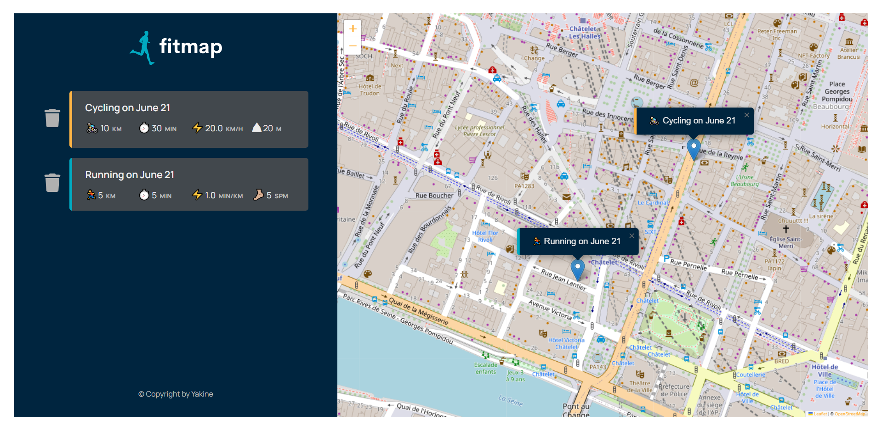Click the Eglise Saint-Merri church cross icon

pos(785,229)
